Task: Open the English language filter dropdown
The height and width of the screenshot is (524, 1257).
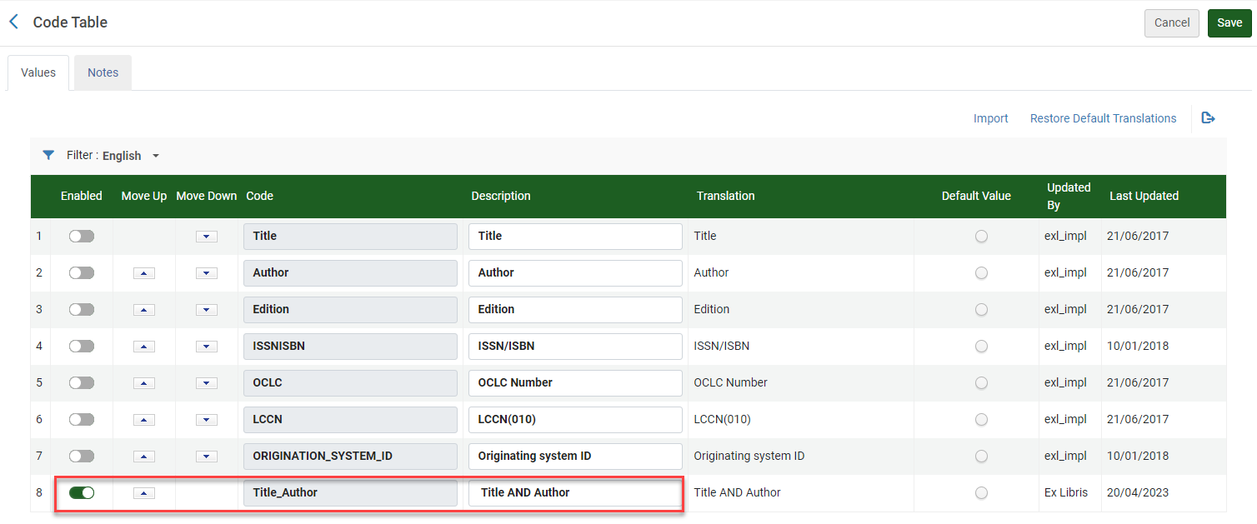Action: pyautogui.click(x=131, y=156)
